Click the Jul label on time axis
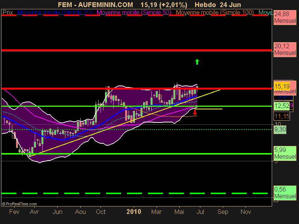The width and height of the screenshot is (299, 224). pyautogui.click(x=200, y=212)
